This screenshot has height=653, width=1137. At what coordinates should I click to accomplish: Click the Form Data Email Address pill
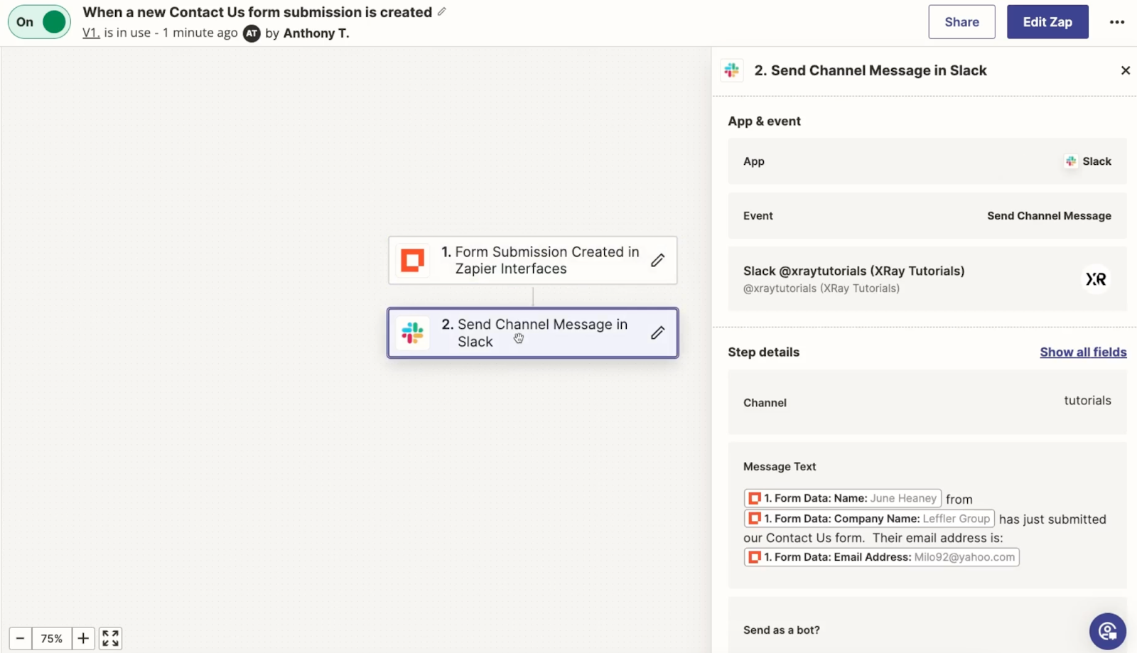click(x=882, y=557)
